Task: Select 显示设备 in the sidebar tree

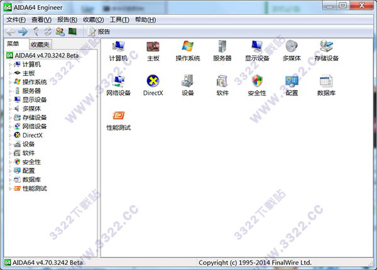Action: click(35, 99)
